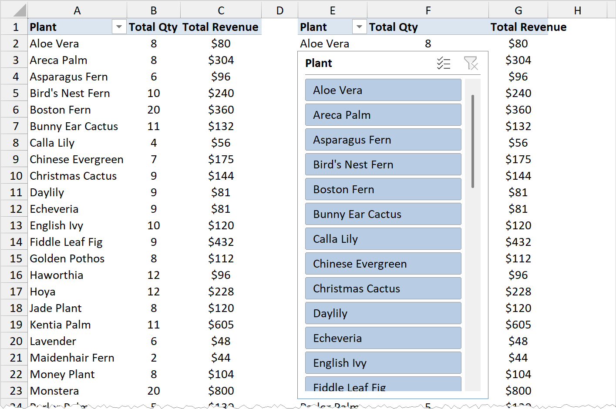Select Areca Palm in the Plant slicer
Screen dimensions: 616x409
(x=383, y=115)
